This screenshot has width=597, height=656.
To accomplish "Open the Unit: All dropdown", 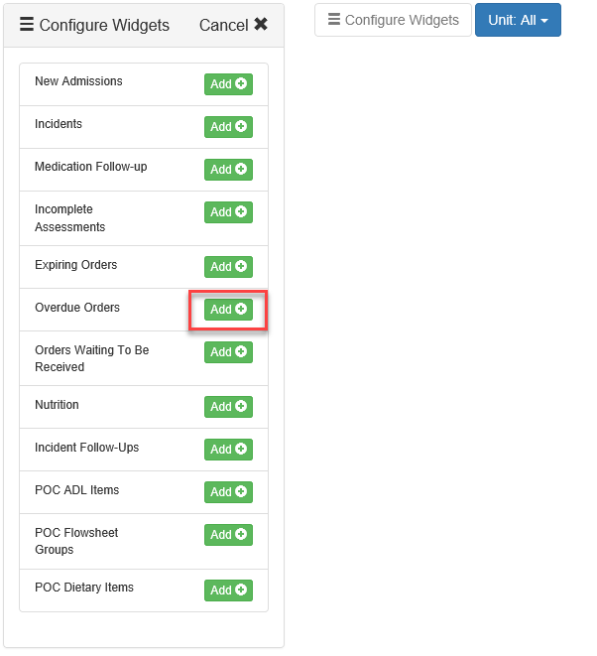I will [x=517, y=20].
